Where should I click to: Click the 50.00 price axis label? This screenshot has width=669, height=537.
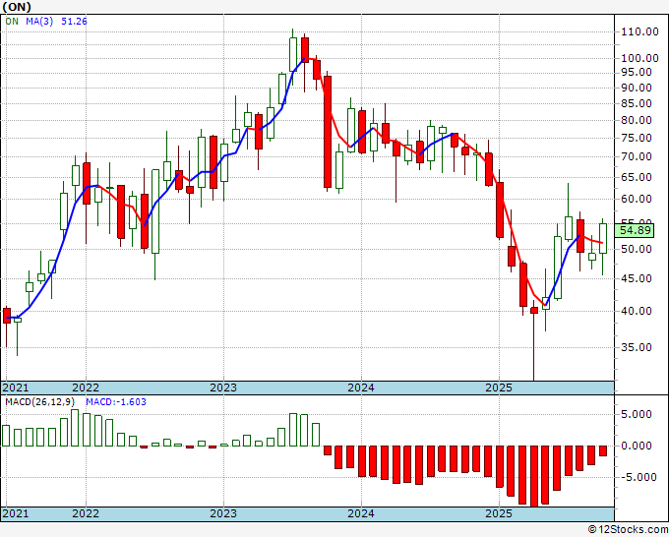pyautogui.click(x=637, y=249)
